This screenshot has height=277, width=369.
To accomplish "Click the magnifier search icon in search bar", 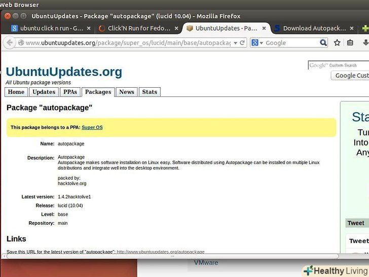I will tap(323, 43).
